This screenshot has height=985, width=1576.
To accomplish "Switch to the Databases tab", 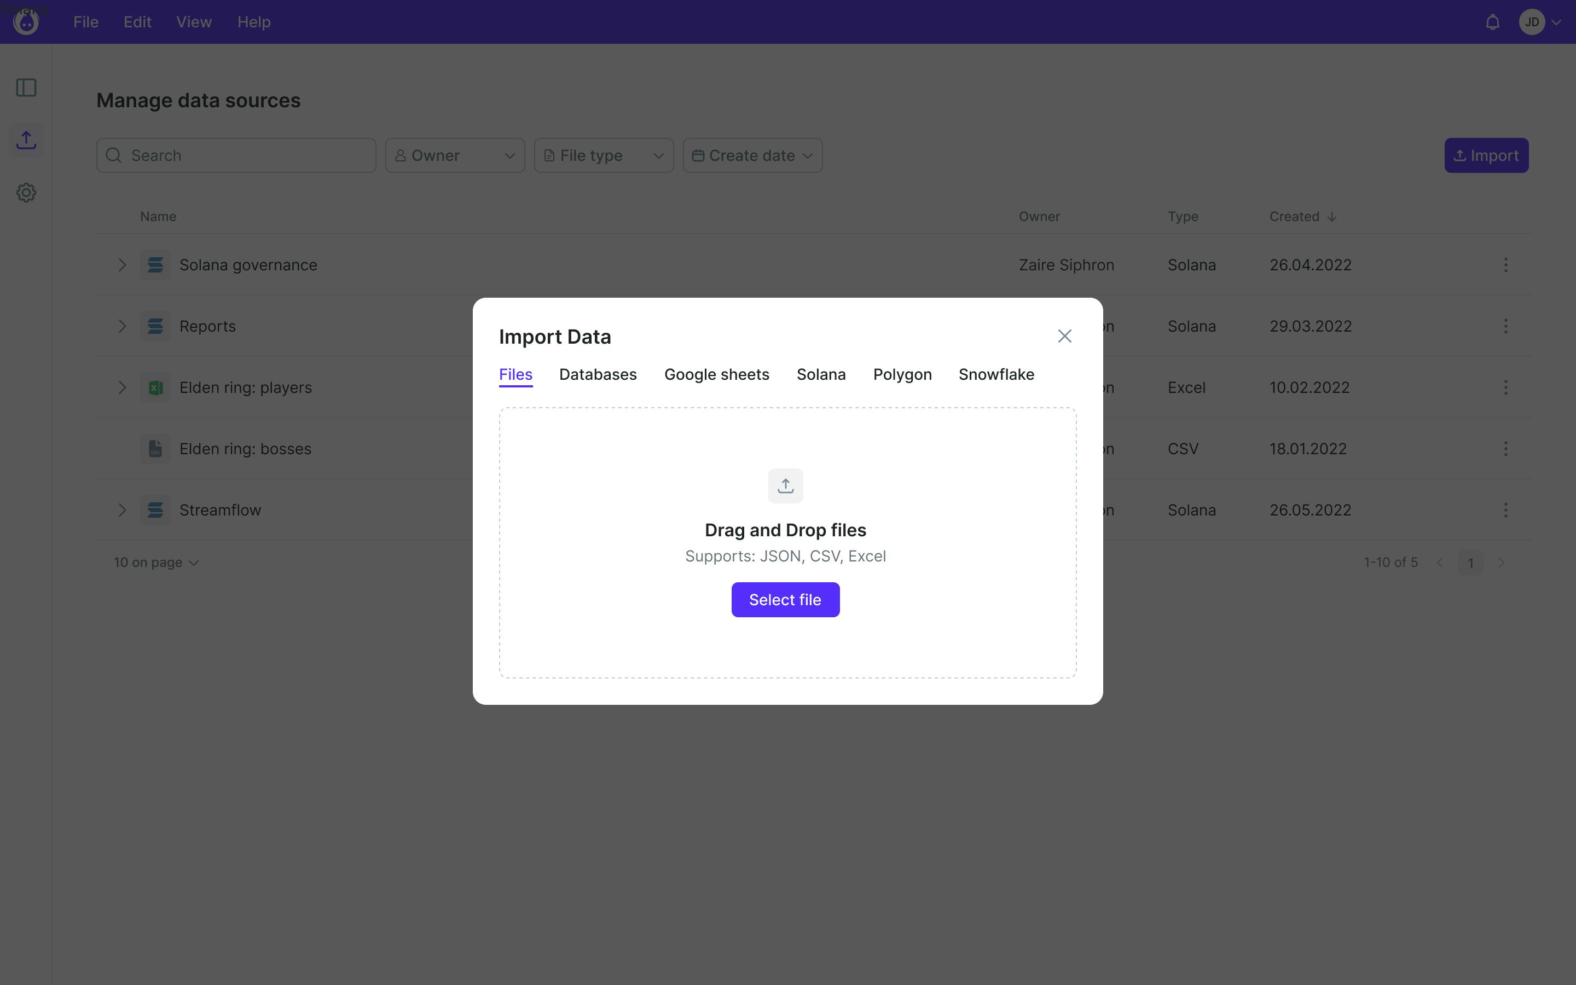I will tap(597, 374).
